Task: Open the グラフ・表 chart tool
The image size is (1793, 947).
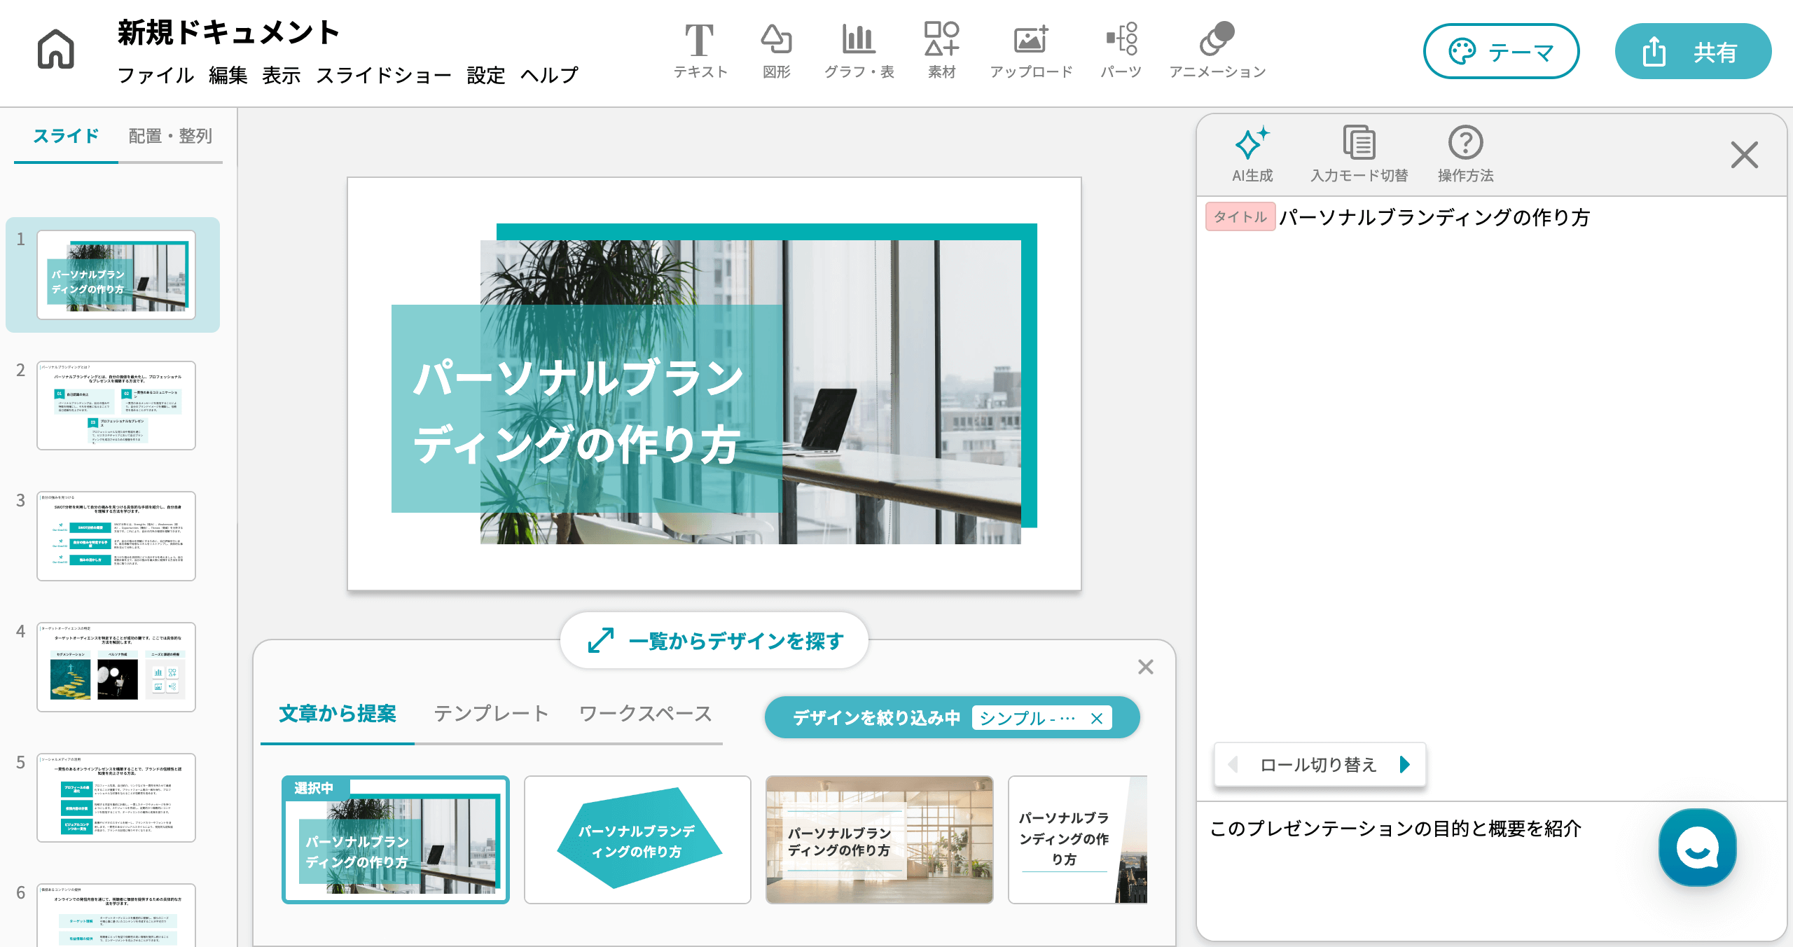Action: 859,50
